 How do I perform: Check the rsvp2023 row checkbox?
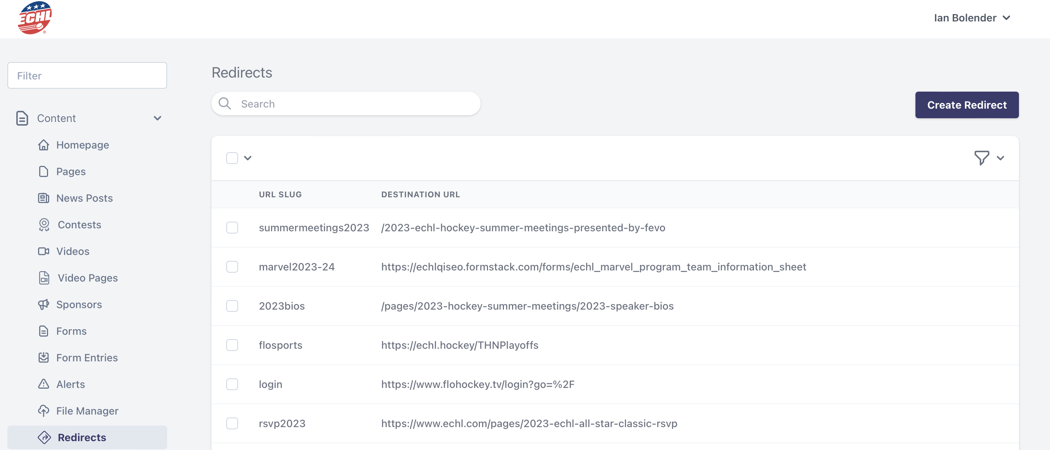pos(232,423)
